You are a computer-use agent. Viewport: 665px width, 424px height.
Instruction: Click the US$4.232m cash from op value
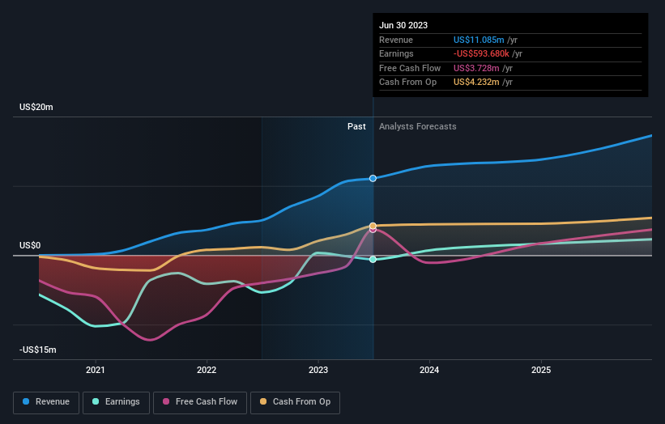[476, 83]
